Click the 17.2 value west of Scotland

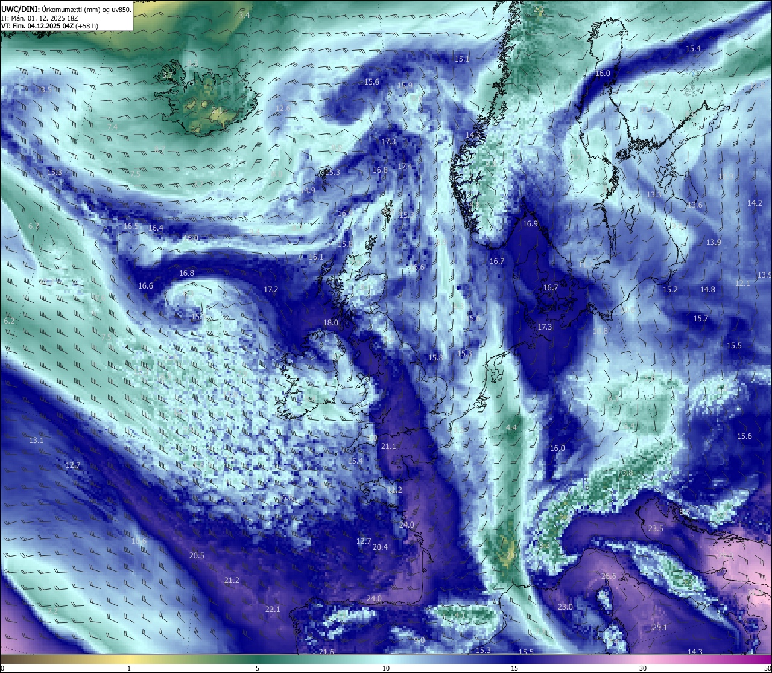click(271, 290)
